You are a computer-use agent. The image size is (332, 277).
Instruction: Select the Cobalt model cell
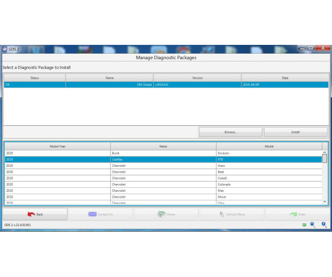point(269,178)
